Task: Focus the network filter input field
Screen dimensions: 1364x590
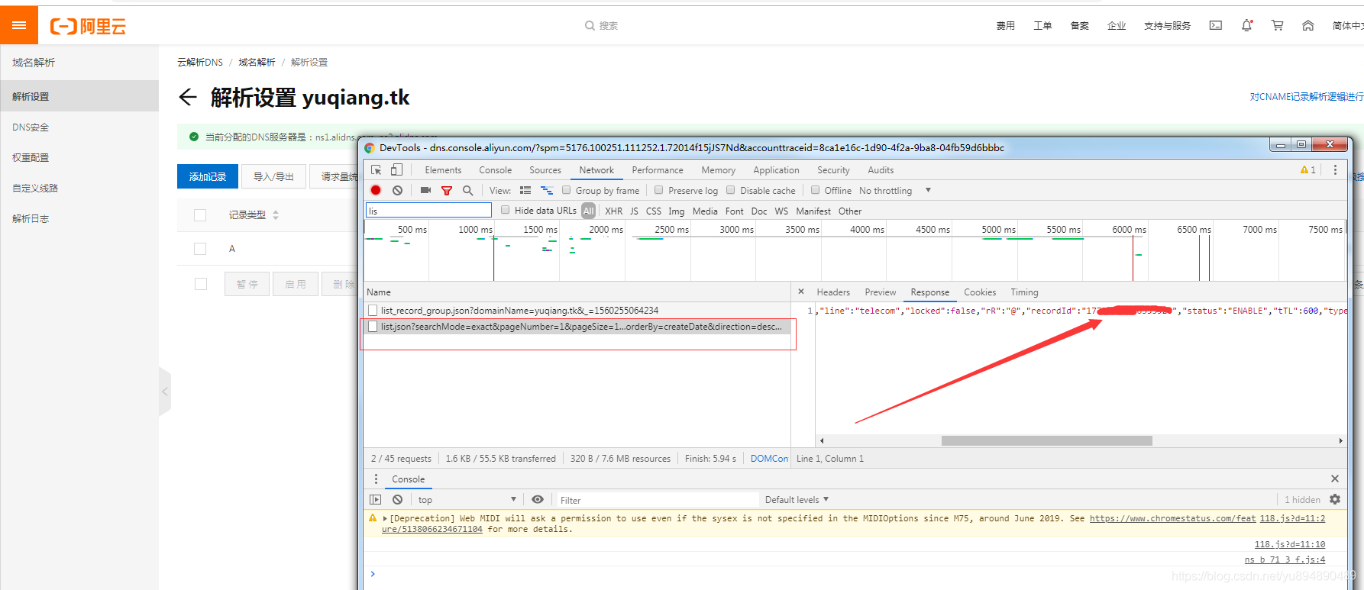Action: (x=428, y=211)
